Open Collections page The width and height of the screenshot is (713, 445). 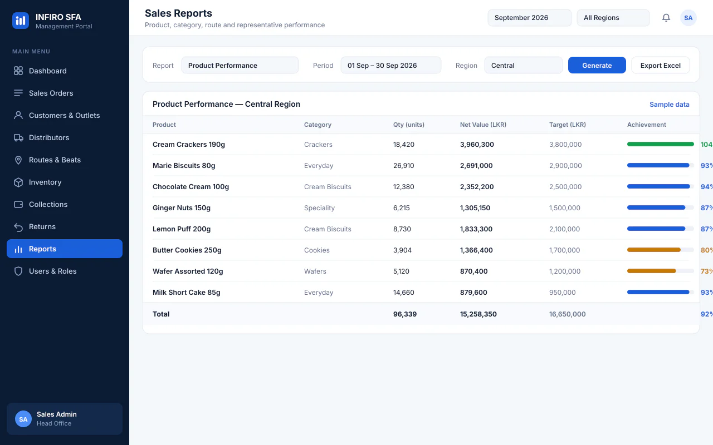pyautogui.click(x=65, y=204)
